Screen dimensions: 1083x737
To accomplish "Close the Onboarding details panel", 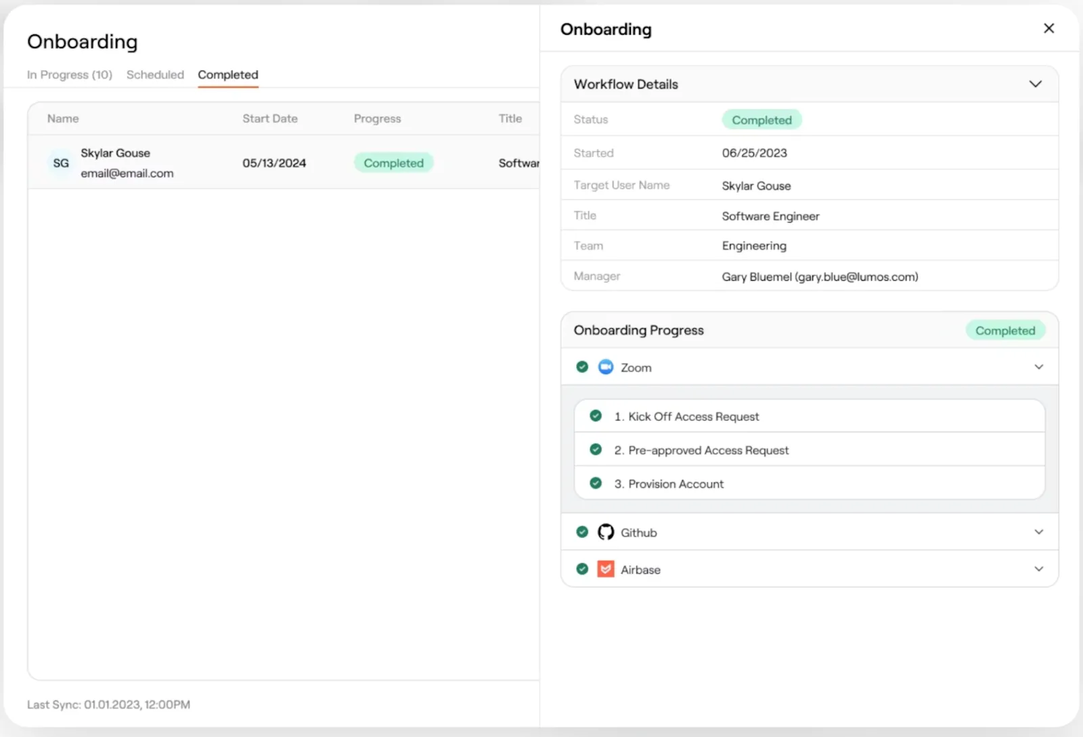I will click(1048, 28).
